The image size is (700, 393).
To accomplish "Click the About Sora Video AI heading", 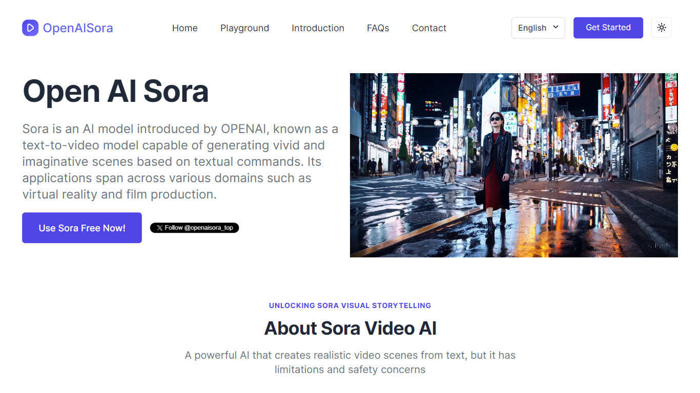I will pos(350,328).
